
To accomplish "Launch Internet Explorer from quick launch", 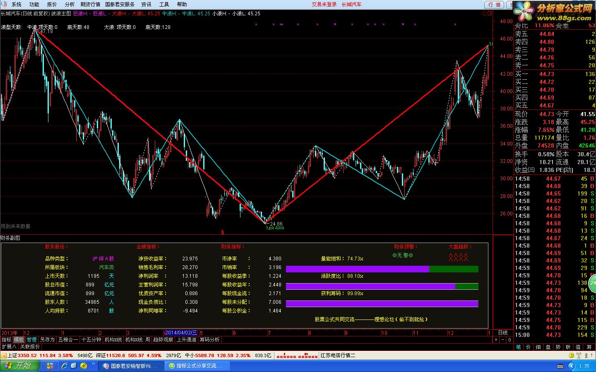I will (x=65, y=366).
